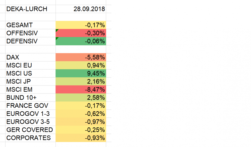Select the MSCI EU label cell
251x147 pixels.
pyautogui.click(x=19, y=65)
